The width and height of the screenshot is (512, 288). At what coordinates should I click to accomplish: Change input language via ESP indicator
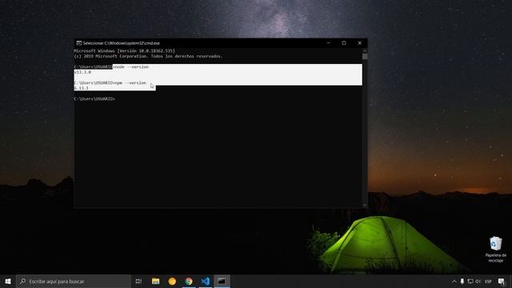click(488, 281)
